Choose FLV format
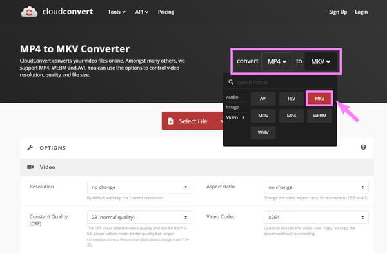The height and width of the screenshot is (253, 387). [292, 99]
